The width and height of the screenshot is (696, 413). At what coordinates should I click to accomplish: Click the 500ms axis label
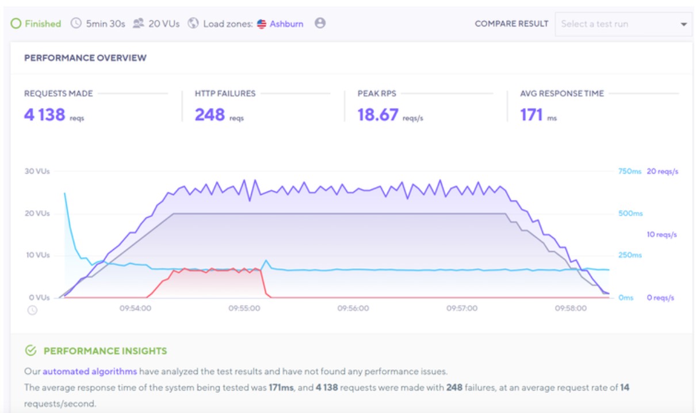(630, 213)
